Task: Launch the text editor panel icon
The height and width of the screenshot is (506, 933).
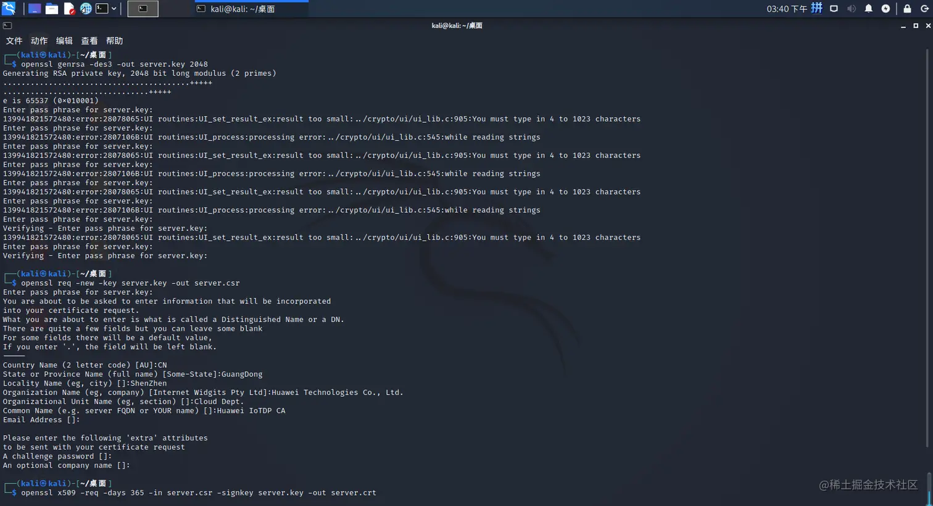Action: point(69,9)
